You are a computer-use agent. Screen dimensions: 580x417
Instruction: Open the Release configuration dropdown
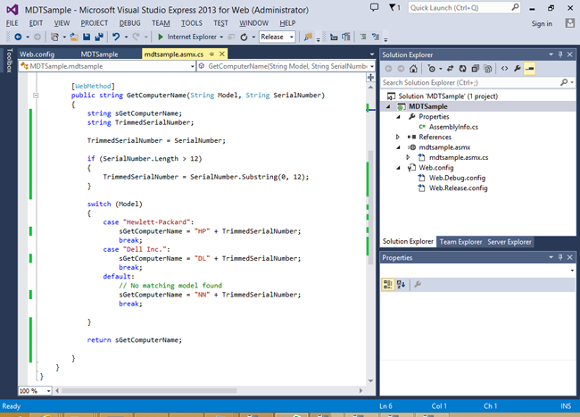point(278,38)
